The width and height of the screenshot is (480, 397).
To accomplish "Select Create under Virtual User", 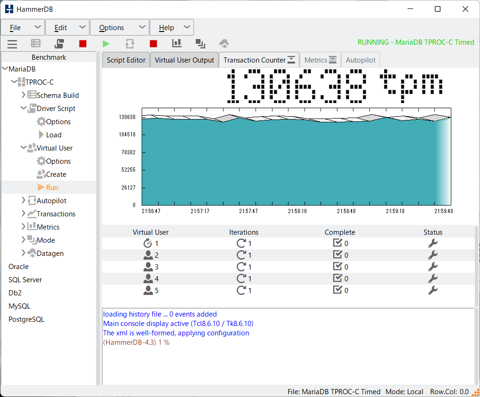I will (56, 174).
